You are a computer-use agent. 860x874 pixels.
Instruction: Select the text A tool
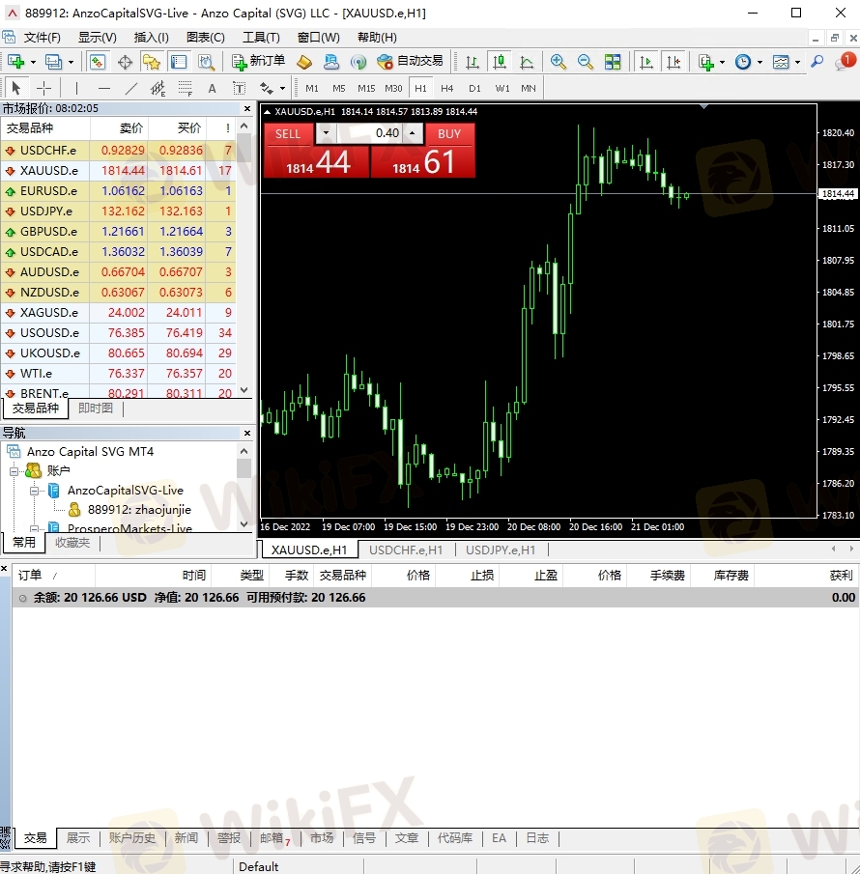(212, 88)
